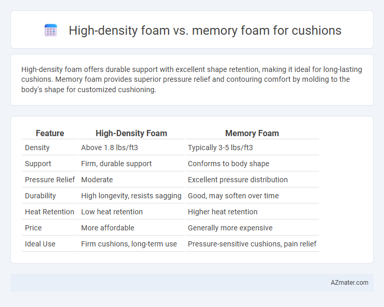Click the AZmater.com footer link

[x=349, y=282]
